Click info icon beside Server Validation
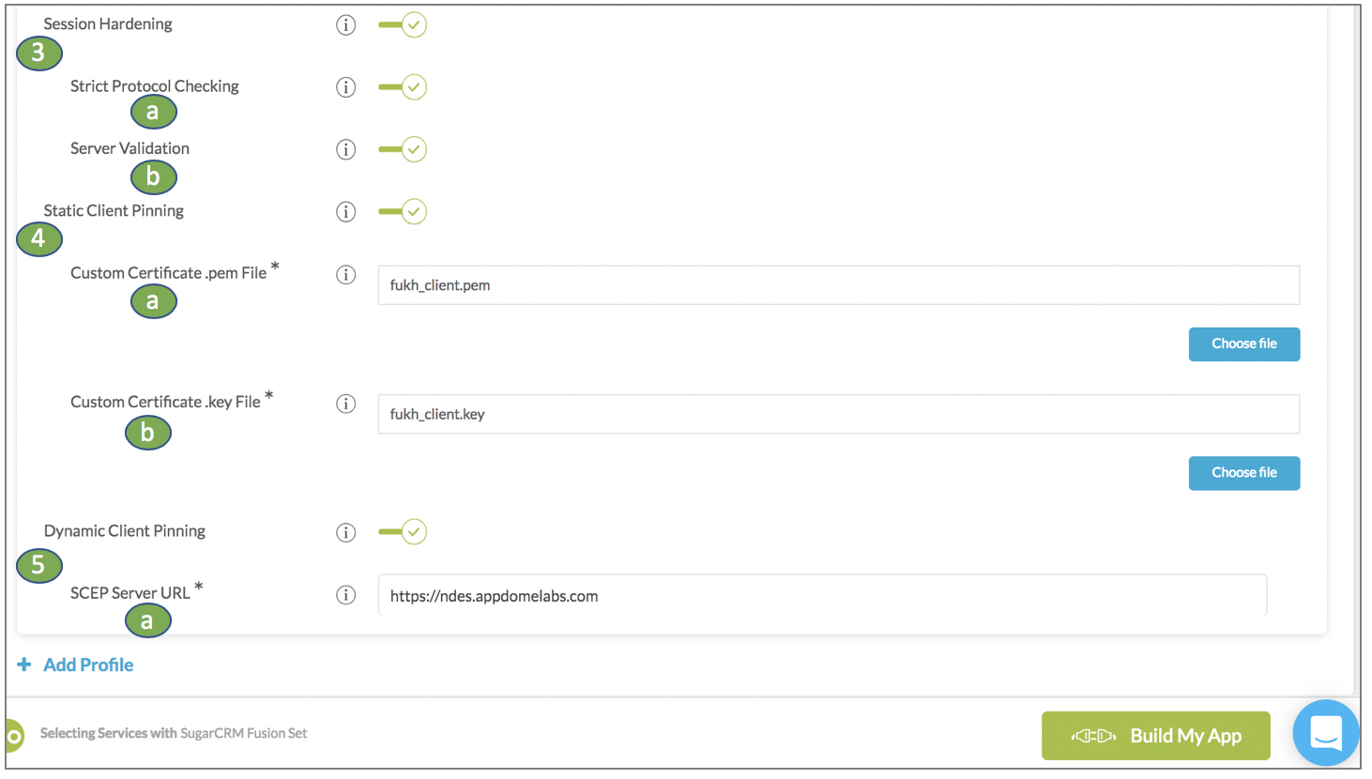 (x=346, y=150)
